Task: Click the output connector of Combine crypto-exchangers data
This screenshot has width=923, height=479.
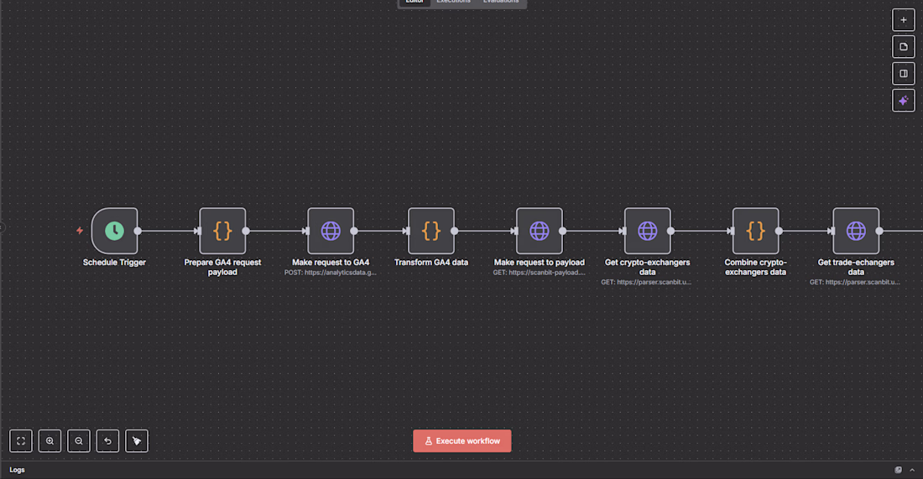Action: pyautogui.click(x=779, y=231)
